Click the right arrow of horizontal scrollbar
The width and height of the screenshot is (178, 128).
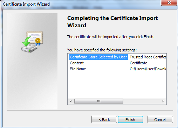[163, 101]
